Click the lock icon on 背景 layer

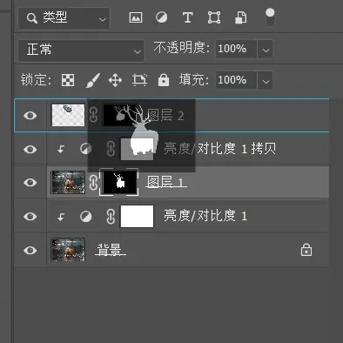pyautogui.click(x=306, y=250)
